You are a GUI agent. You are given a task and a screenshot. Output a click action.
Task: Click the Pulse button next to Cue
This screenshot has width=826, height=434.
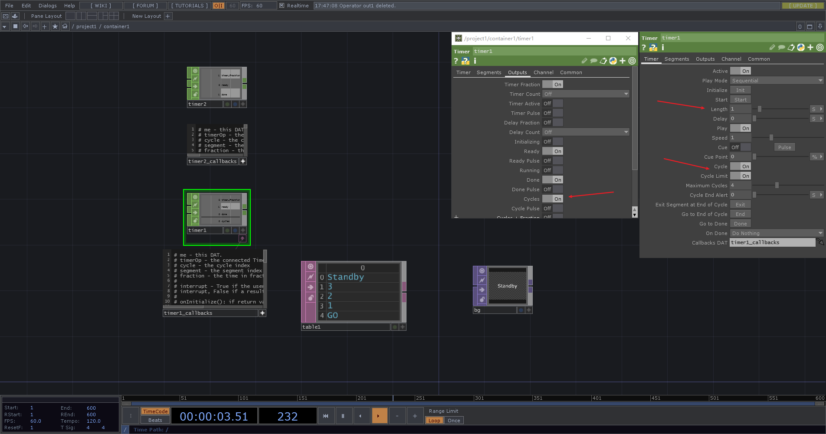[x=784, y=147]
